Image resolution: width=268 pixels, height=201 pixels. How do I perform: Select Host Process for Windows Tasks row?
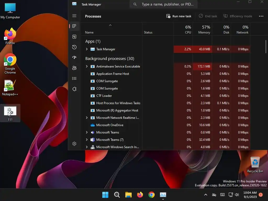165,103
